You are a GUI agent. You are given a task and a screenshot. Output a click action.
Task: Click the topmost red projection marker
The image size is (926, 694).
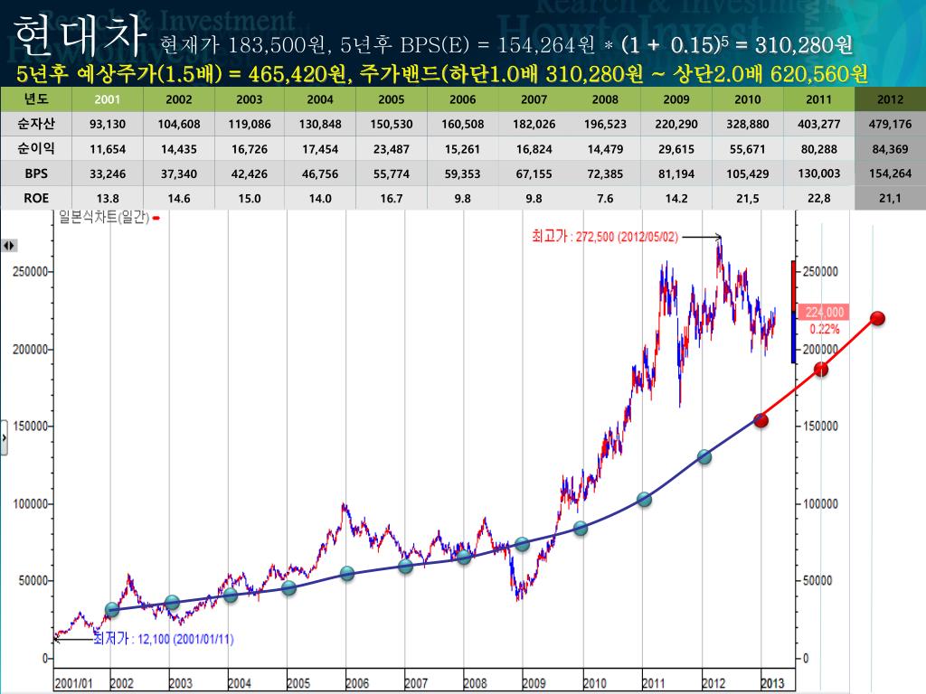tap(877, 319)
